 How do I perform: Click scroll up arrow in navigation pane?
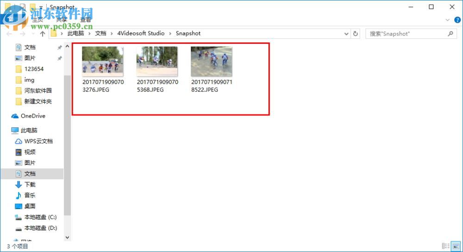pyautogui.click(x=67, y=47)
